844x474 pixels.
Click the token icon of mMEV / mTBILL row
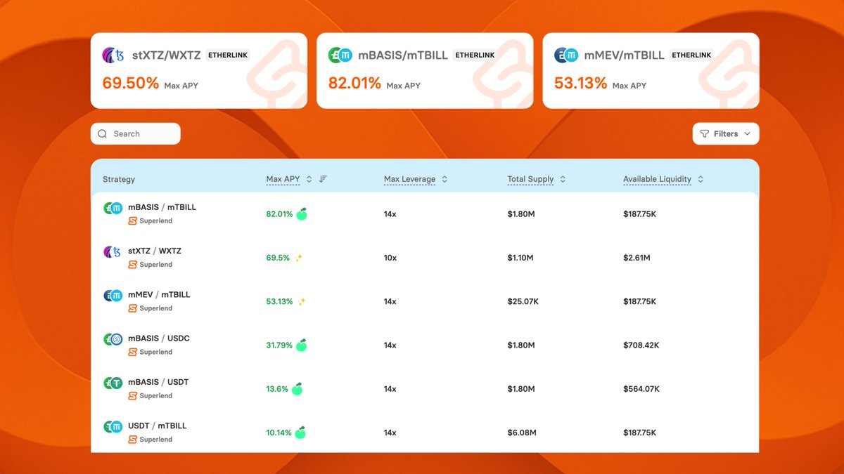point(113,295)
